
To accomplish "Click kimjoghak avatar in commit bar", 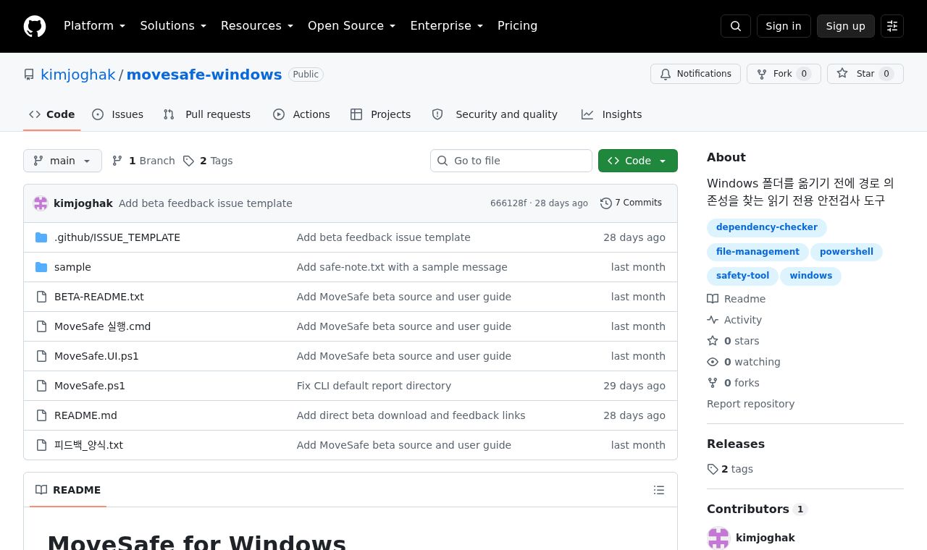I will tap(41, 203).
